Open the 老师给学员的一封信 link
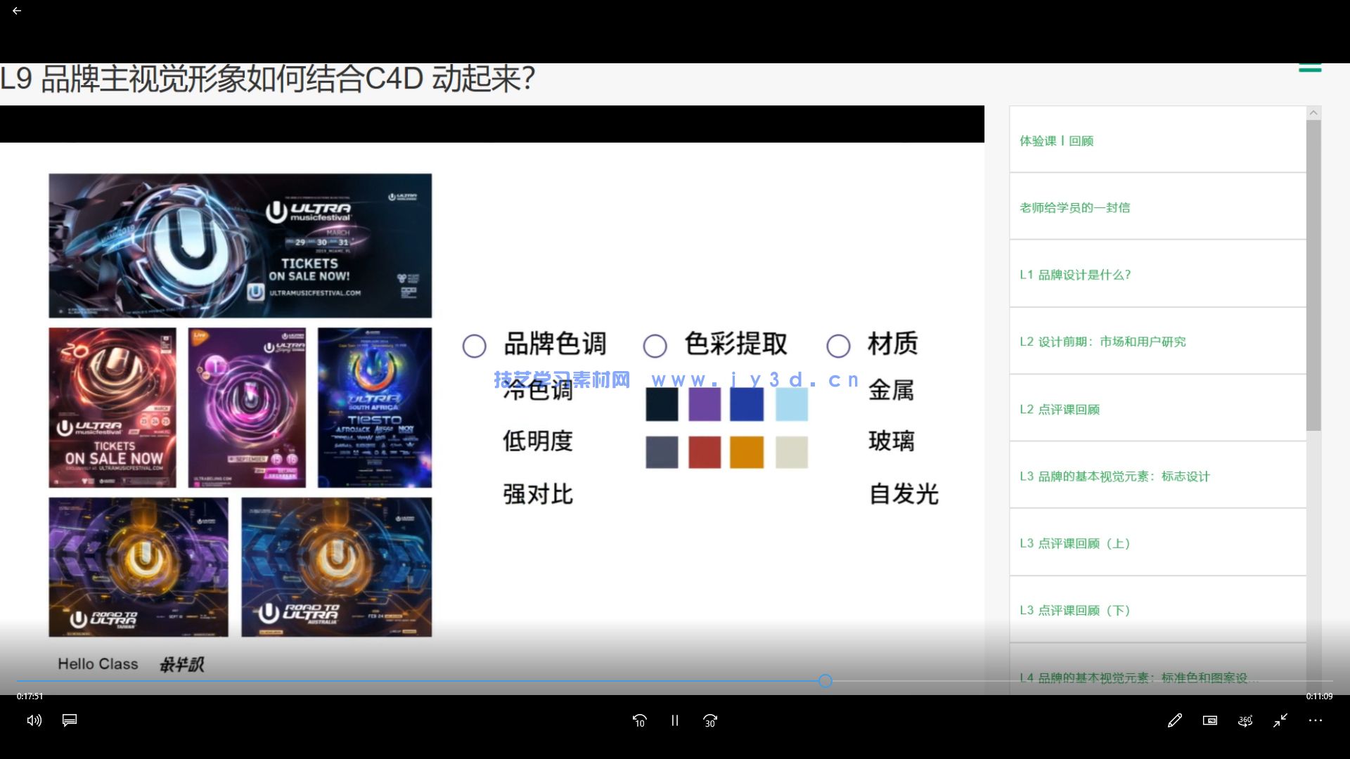1350x759 pixels. [x=1075, y=207]
